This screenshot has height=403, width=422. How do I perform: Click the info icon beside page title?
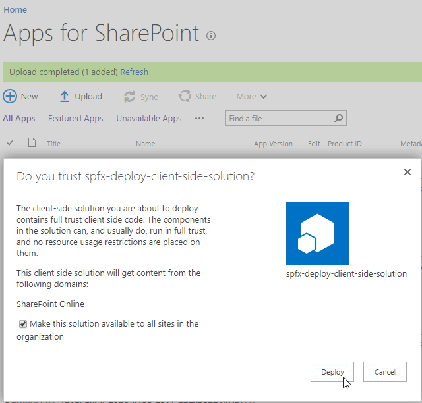pyautogui.click(x=211, y=36)
